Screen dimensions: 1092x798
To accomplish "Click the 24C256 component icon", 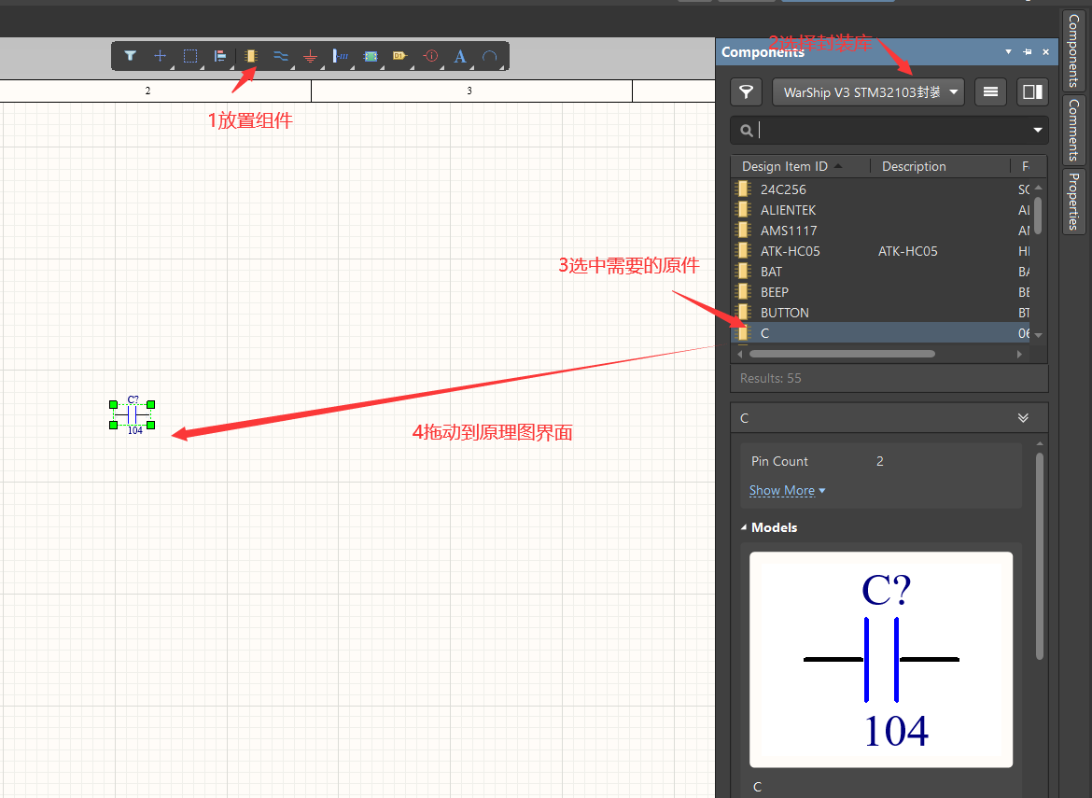I will 744,189.
